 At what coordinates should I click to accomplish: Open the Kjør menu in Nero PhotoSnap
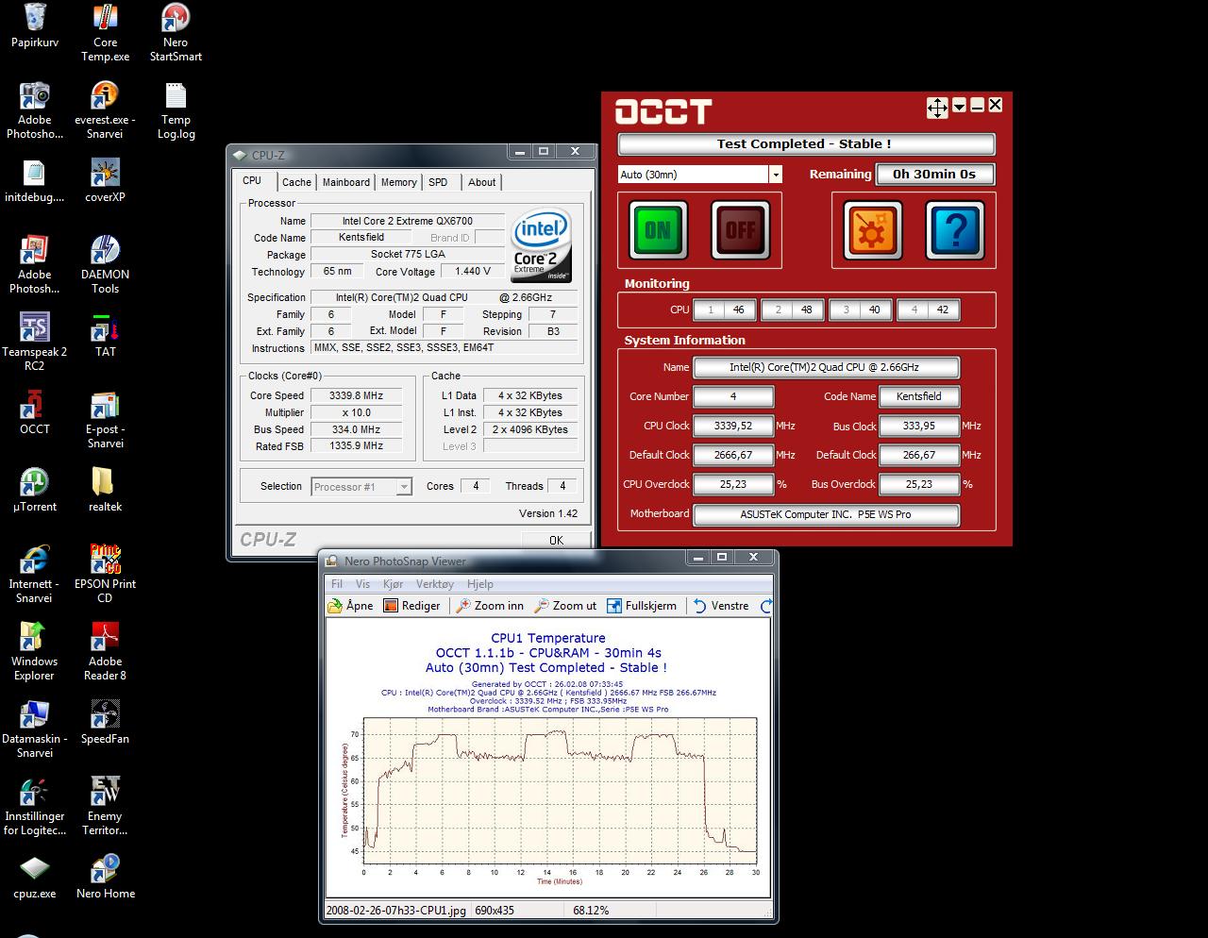point(393,584)
